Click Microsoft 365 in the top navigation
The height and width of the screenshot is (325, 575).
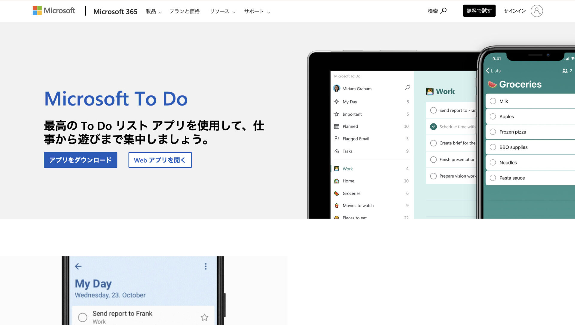115,11
